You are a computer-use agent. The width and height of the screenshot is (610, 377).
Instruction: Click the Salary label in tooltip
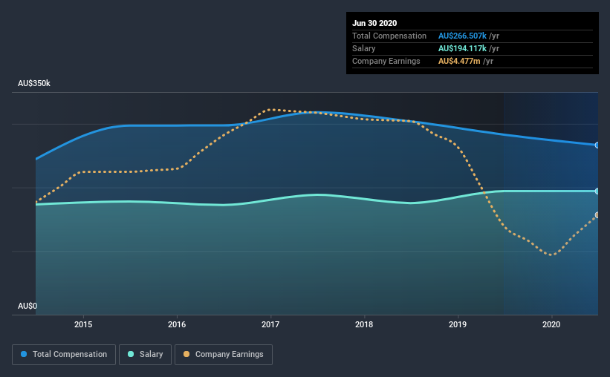pos(364,48)
